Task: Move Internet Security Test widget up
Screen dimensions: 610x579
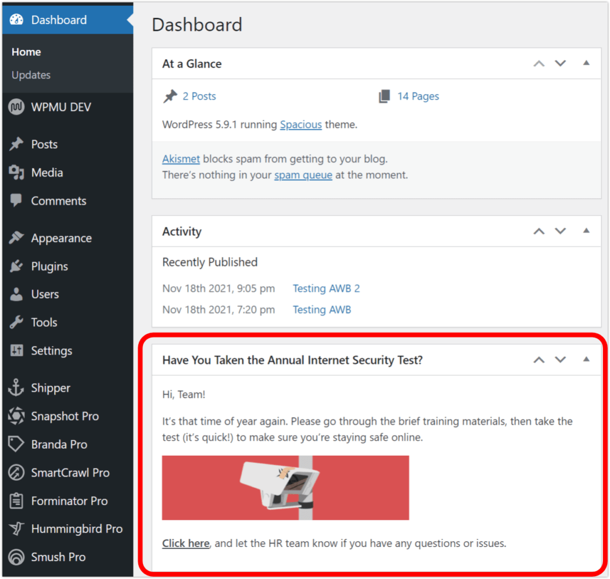Action: [x=539, y=360]
